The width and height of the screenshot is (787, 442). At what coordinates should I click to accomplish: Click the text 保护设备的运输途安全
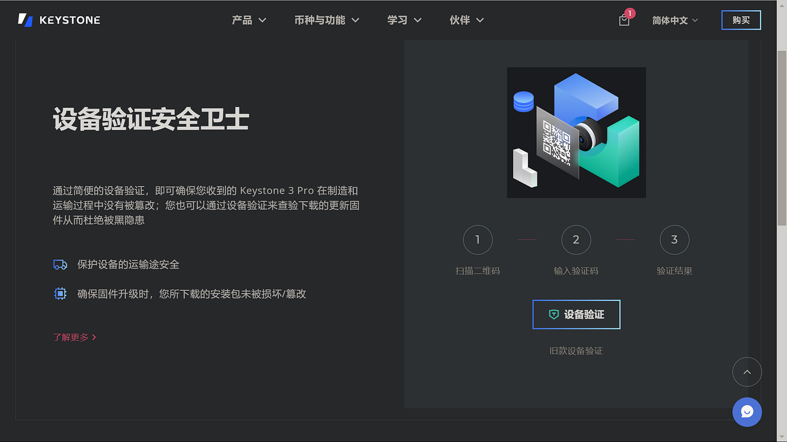click(129, 264)
